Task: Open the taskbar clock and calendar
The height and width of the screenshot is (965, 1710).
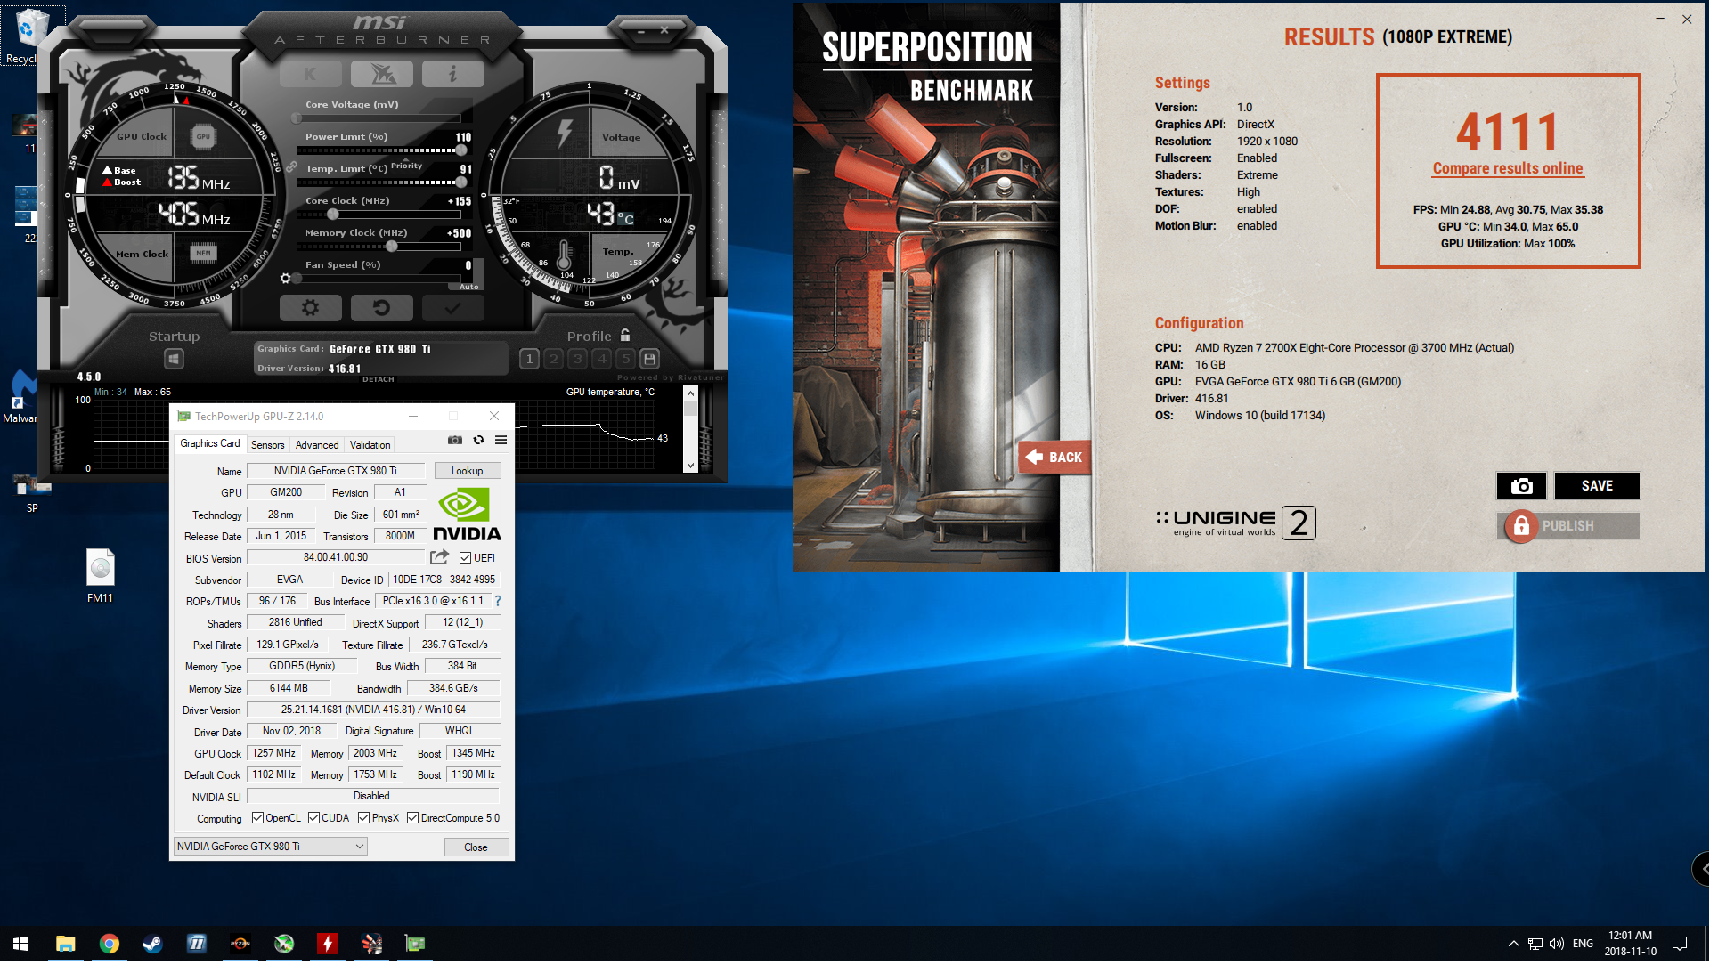Action: coord(1630,945)
